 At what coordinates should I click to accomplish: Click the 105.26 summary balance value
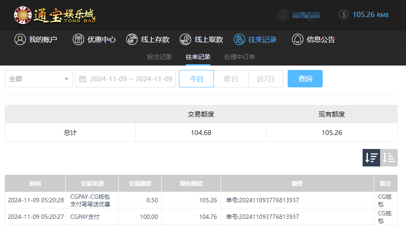pyautogui.click(x=332, y=133)
